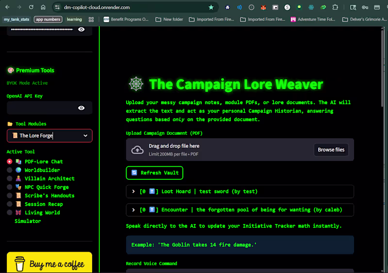The image size is (388, 273).
Task: Click the address bar URL
Action: [x=97, y=7]
